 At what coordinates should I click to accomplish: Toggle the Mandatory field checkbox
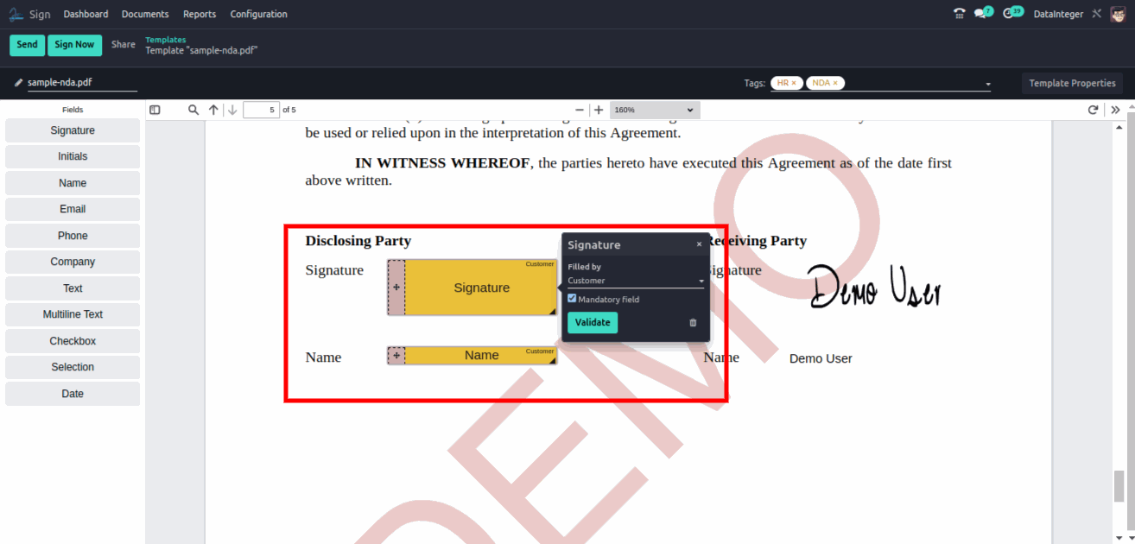tap(572, 298)
